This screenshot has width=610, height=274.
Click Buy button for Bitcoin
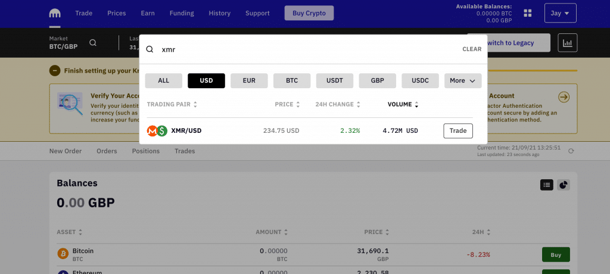click(x=556, y=254)
